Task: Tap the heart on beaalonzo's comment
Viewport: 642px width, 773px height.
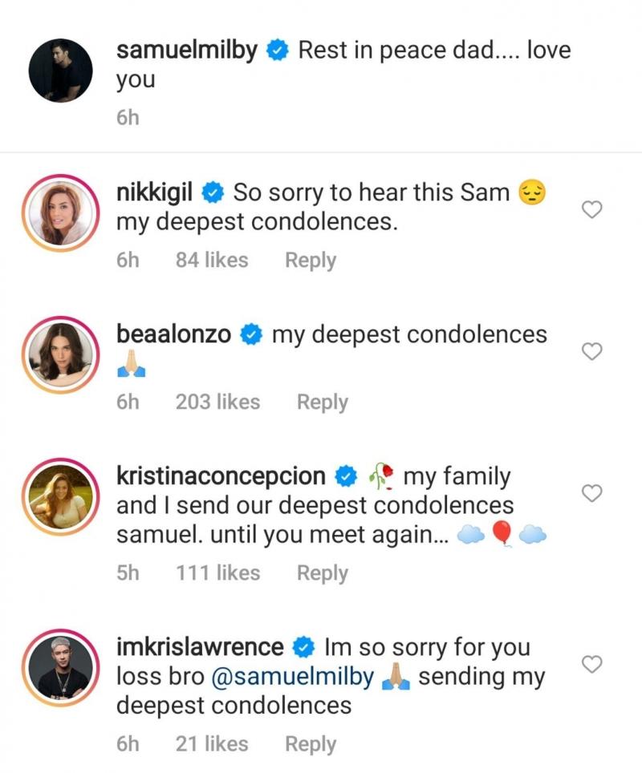Action: (591, 351)
